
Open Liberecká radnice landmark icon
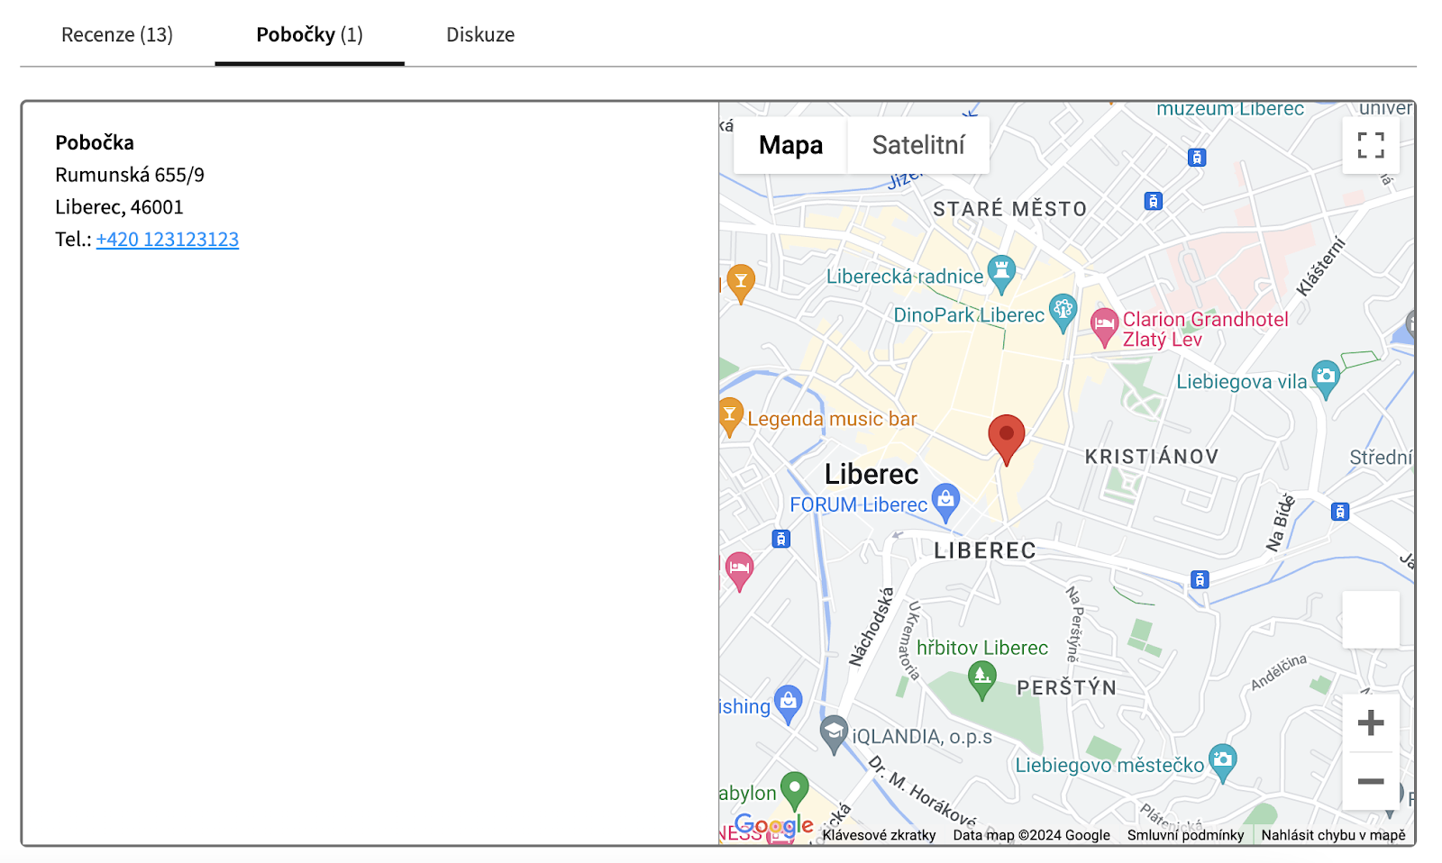tap(1001, 275)
